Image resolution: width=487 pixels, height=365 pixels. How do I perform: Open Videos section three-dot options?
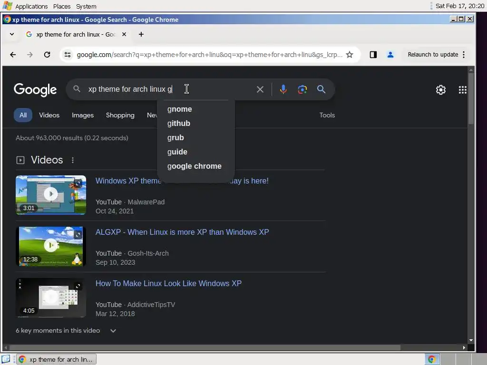pos(73,160)
